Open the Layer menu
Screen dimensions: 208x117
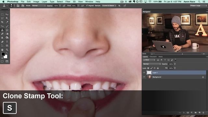[45, 2]
